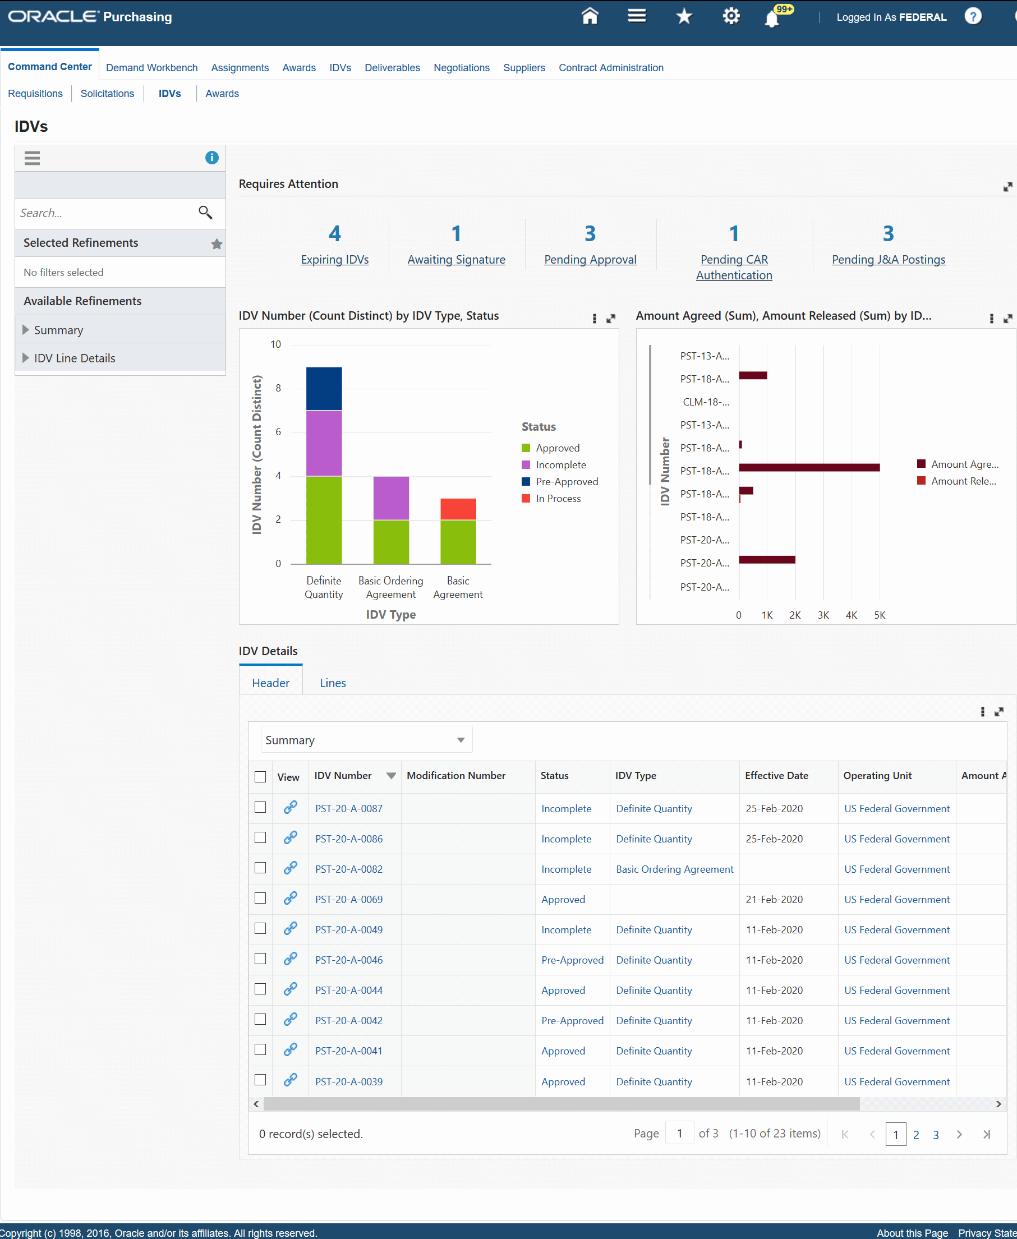Click the In Process red legend swatch
The width and height of the screenshot is (1017, 1239).
526,499
